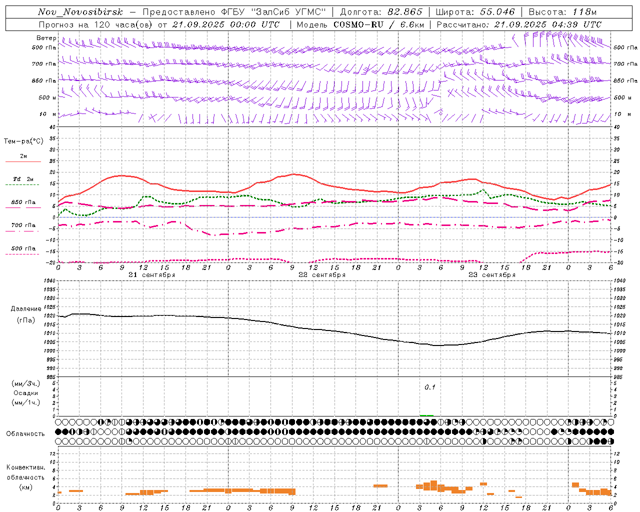Click the 0.1 precipitation amount value
The image size is (640, 512).
[430, 387]
